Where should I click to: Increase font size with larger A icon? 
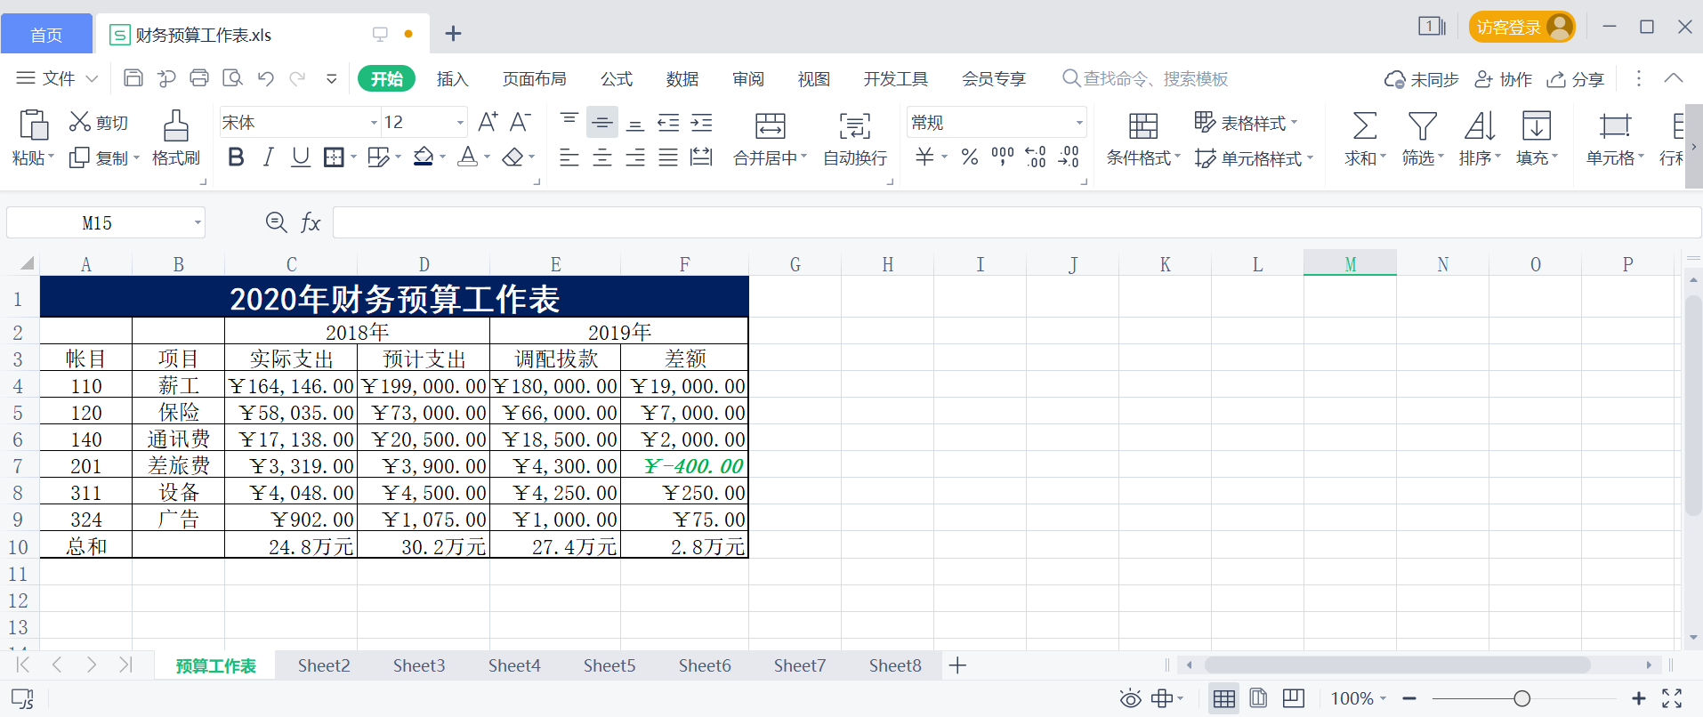pyautogui.click(x=488, y=122)
